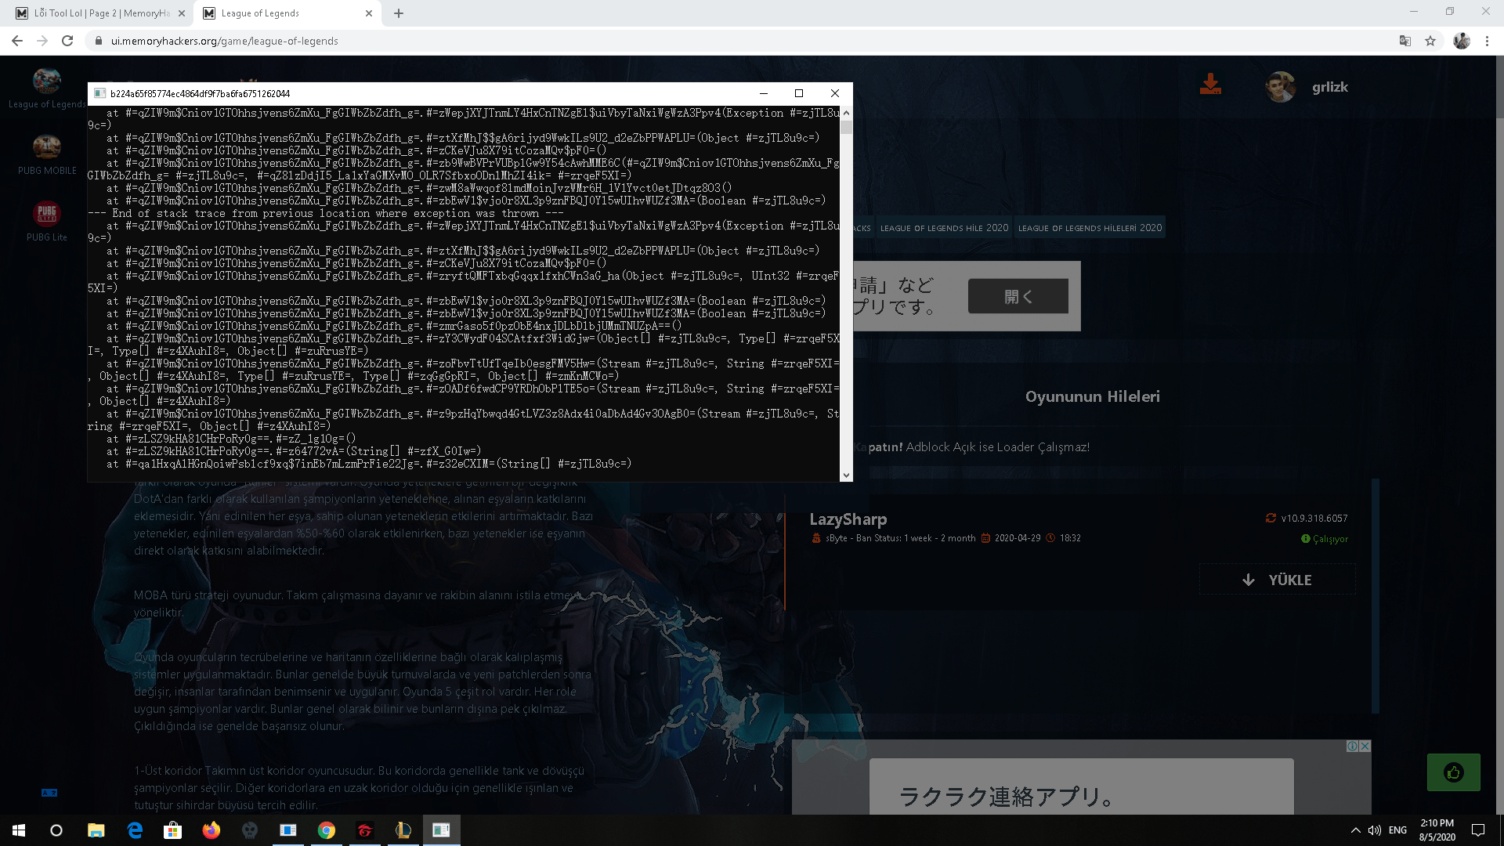Open Microsoft Store from taskbar
Screen dimensions: 1504x846
pyautogui.click(x=172, y=830)
